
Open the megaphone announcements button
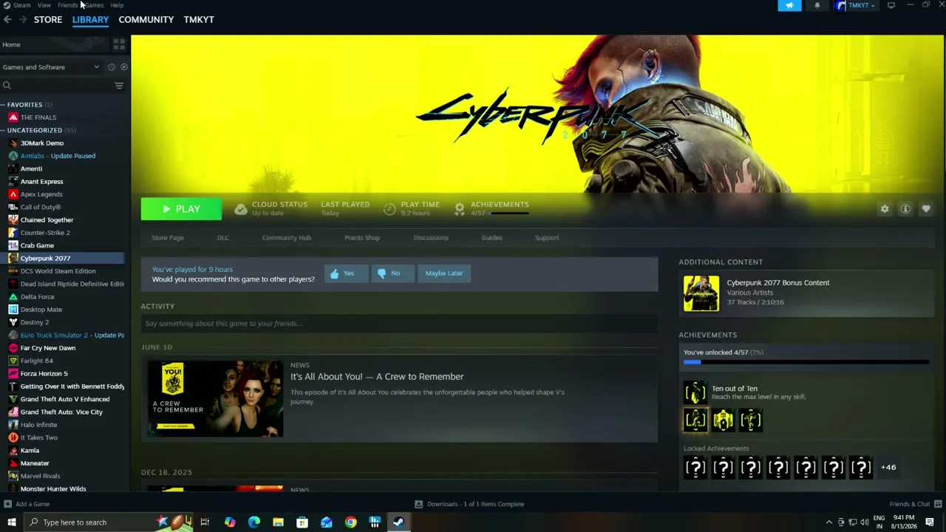(789, 5)
